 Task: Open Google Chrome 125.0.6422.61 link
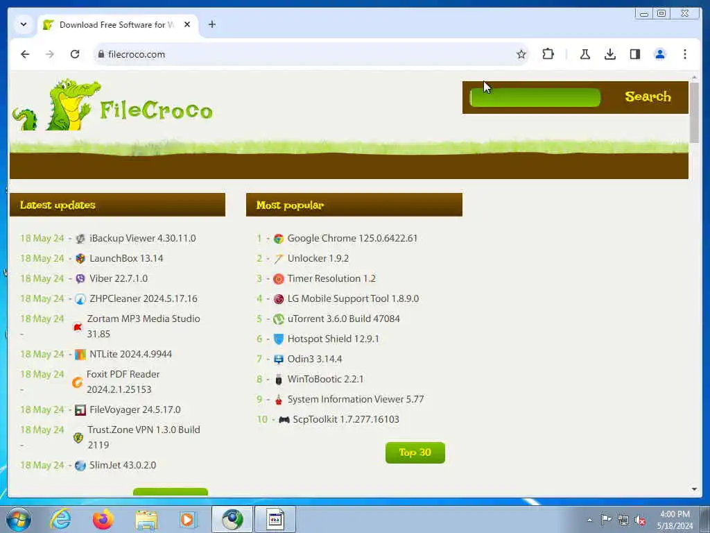click(352, 239)
